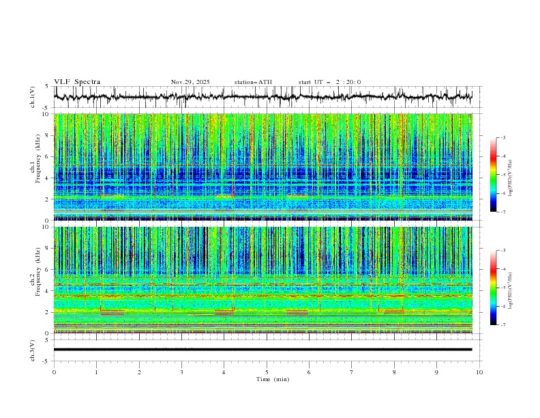Viewport: 540px width, 418px height.
Task: Click the ch.3 flat voltage trace
Action: point(262,350)
